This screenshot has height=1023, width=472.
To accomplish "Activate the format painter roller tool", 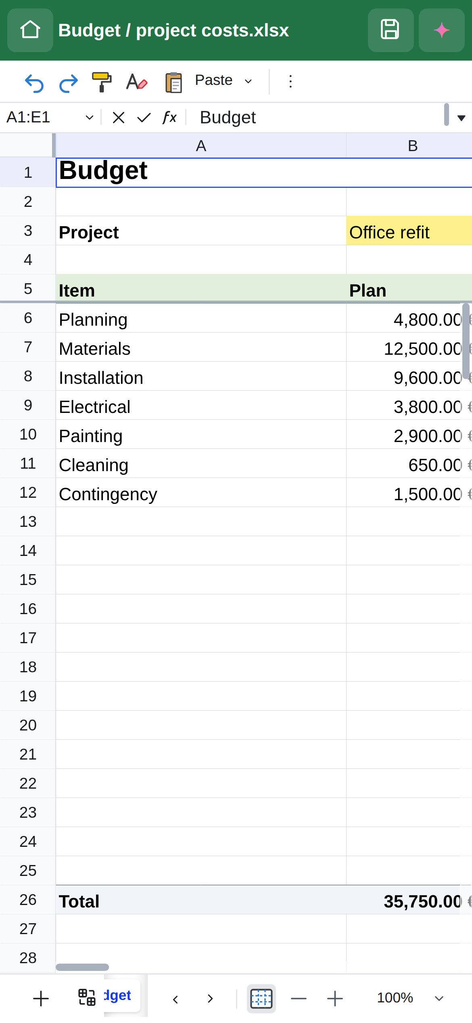I will pyautogui.click(x=102, y=82).
